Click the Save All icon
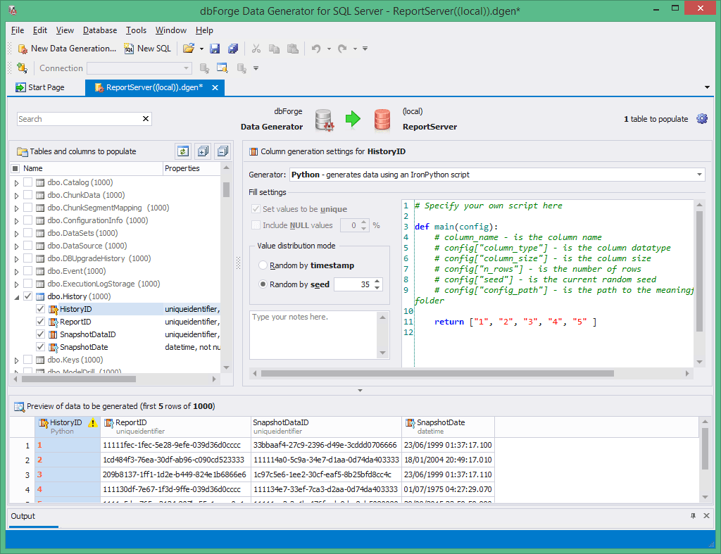 233,49
